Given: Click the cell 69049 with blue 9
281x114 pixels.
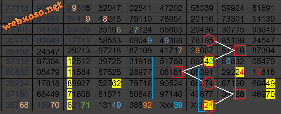Looking at the screenshot, I should tap(140, 40).
